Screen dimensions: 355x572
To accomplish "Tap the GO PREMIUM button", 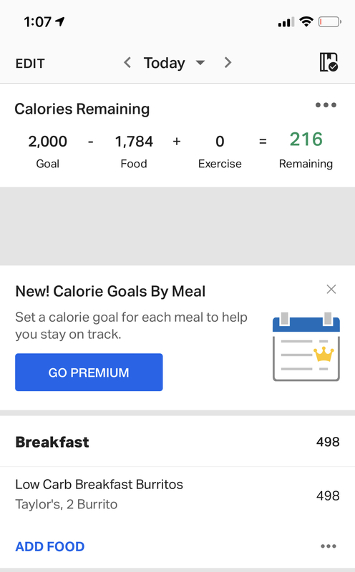I will (89, 372).
